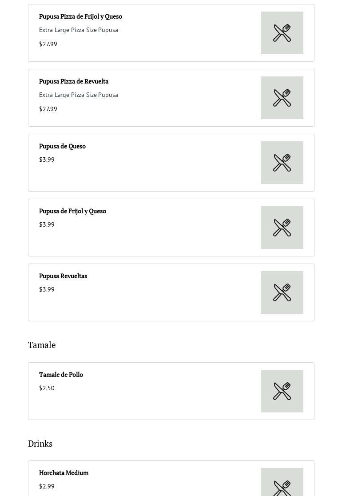342x496 pixels.
Task: Click description text under Pupusa Pizza de Frijol y Queso
Action: coord(79,30)
